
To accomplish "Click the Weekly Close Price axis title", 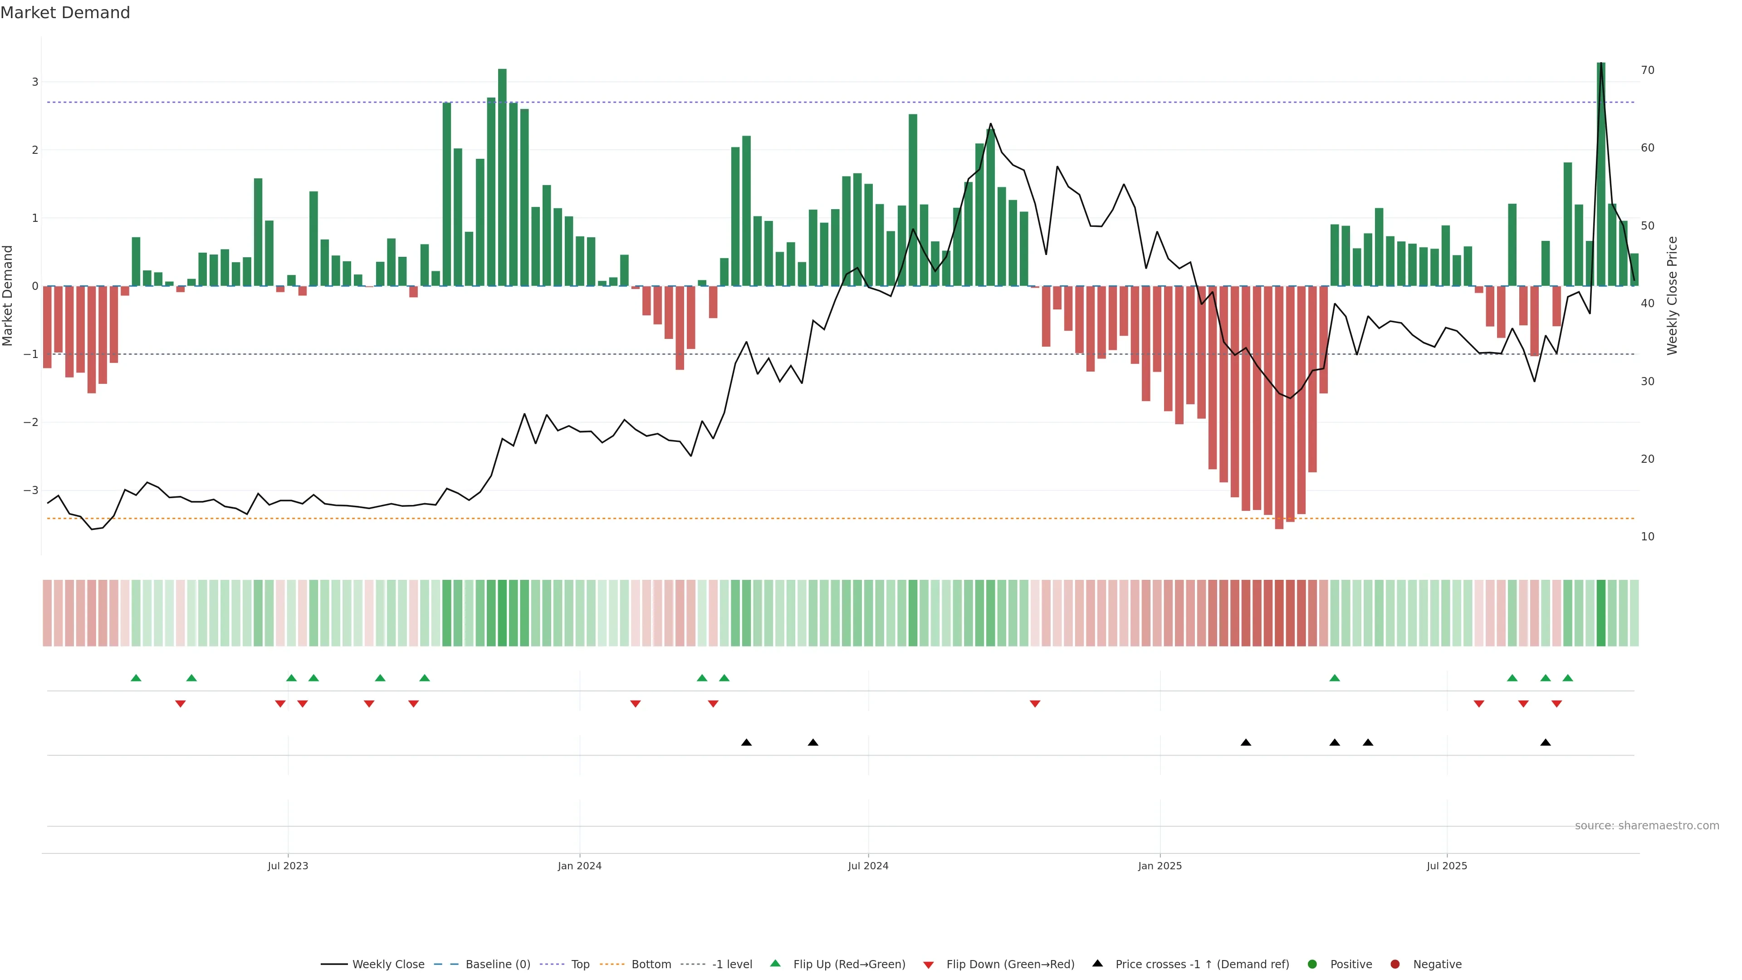I will click(x=1672, y=295).
